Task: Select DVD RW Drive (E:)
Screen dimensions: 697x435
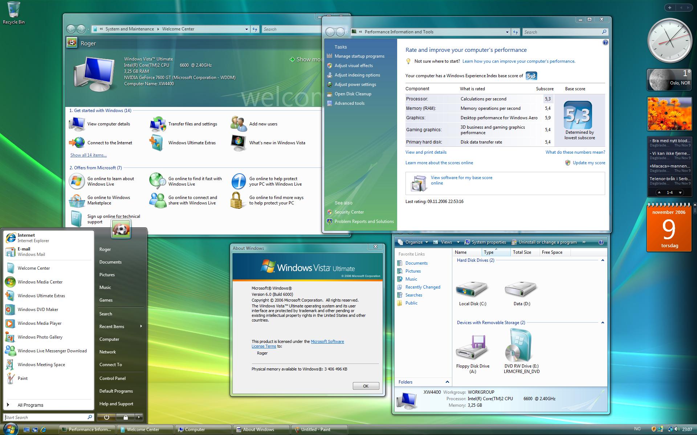Action: [521, 351]
